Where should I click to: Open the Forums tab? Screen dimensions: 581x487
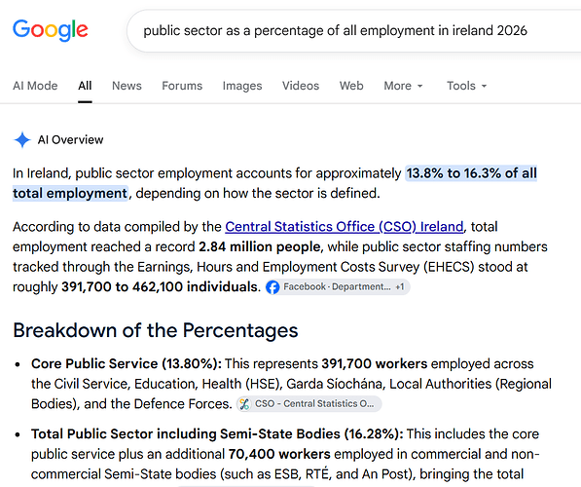coord(182,86)
